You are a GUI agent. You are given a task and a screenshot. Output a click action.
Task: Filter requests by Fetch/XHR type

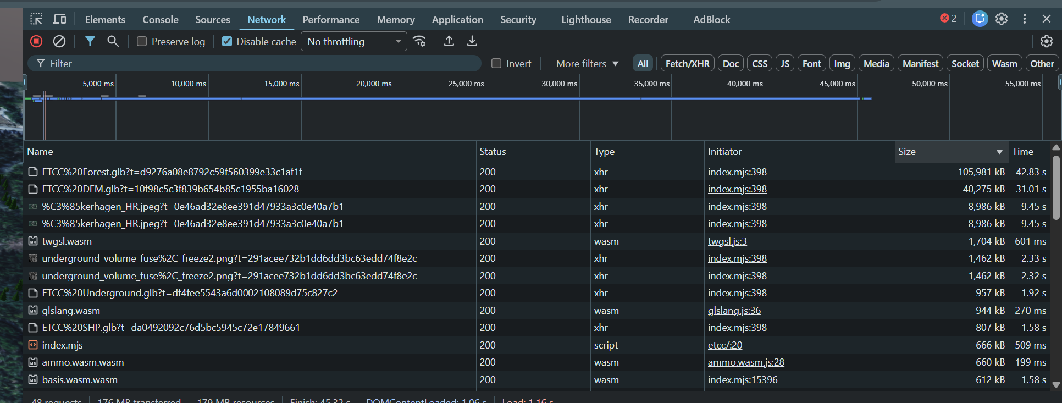687,63
